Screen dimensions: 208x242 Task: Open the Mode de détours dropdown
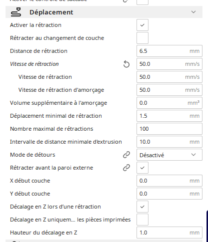(x=169, y=155)
